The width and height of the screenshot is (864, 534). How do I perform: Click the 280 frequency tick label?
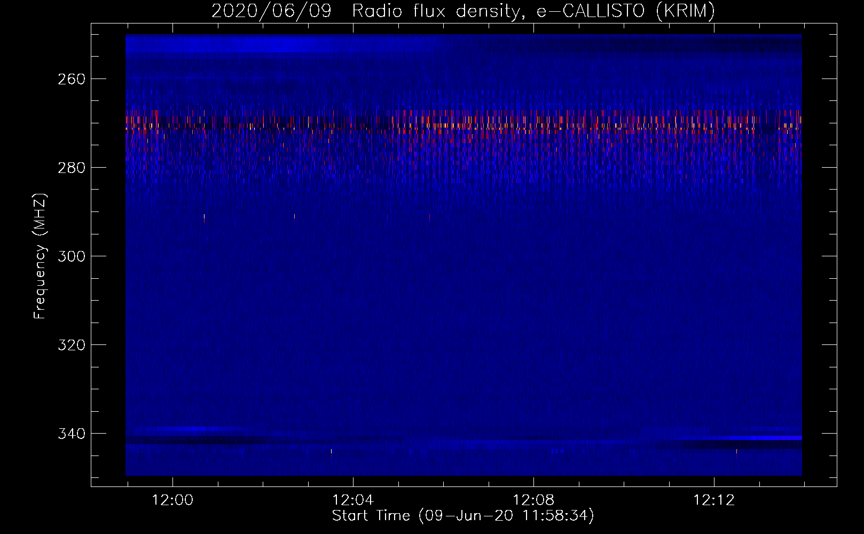pos(71,168)
